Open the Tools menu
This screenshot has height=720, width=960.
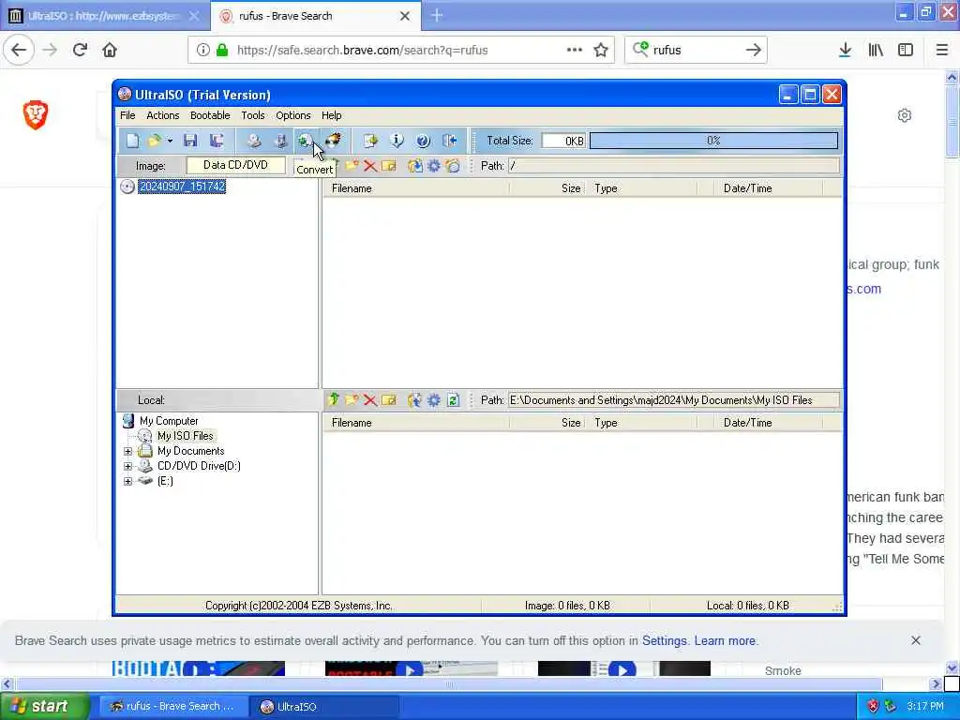(253, 115)
